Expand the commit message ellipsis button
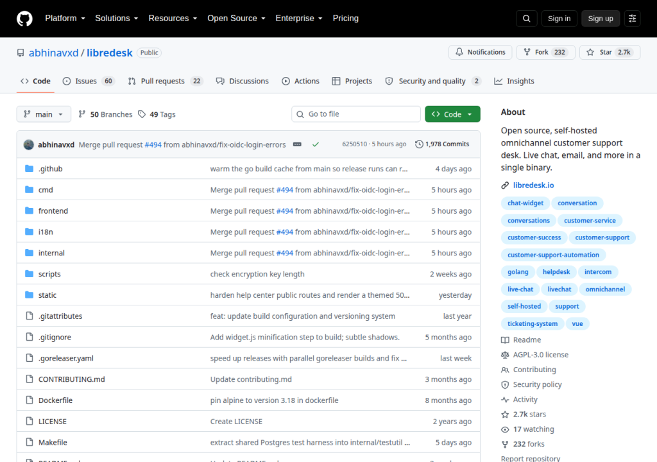Image resolution: width=657 pixels, height=462 pixels. [x=297, y=144]
